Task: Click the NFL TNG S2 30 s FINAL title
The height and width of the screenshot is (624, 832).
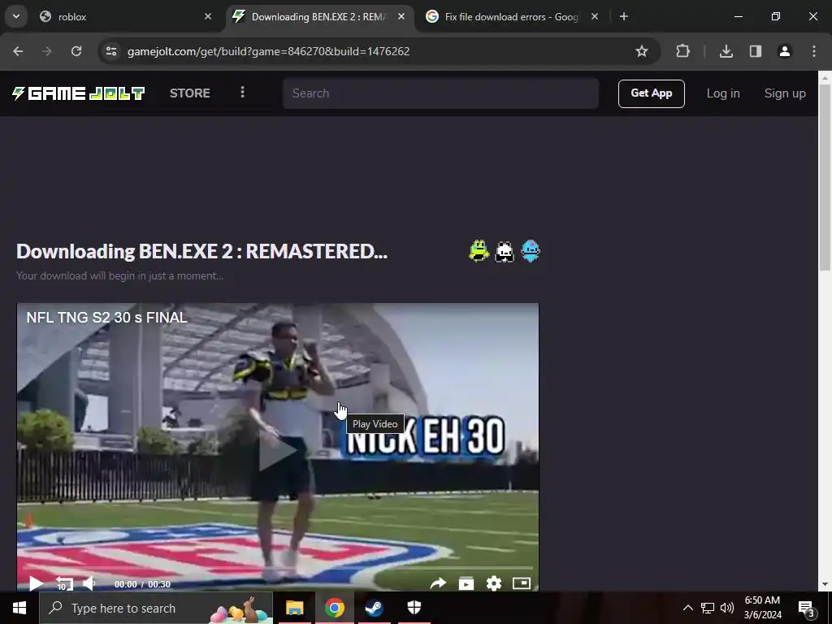Action: click(106, 318)
